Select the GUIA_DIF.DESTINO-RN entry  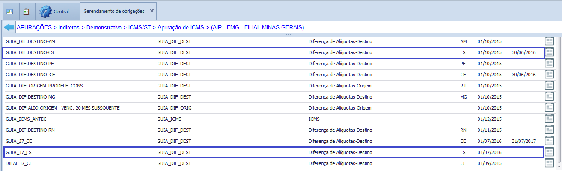coord(30,130)
